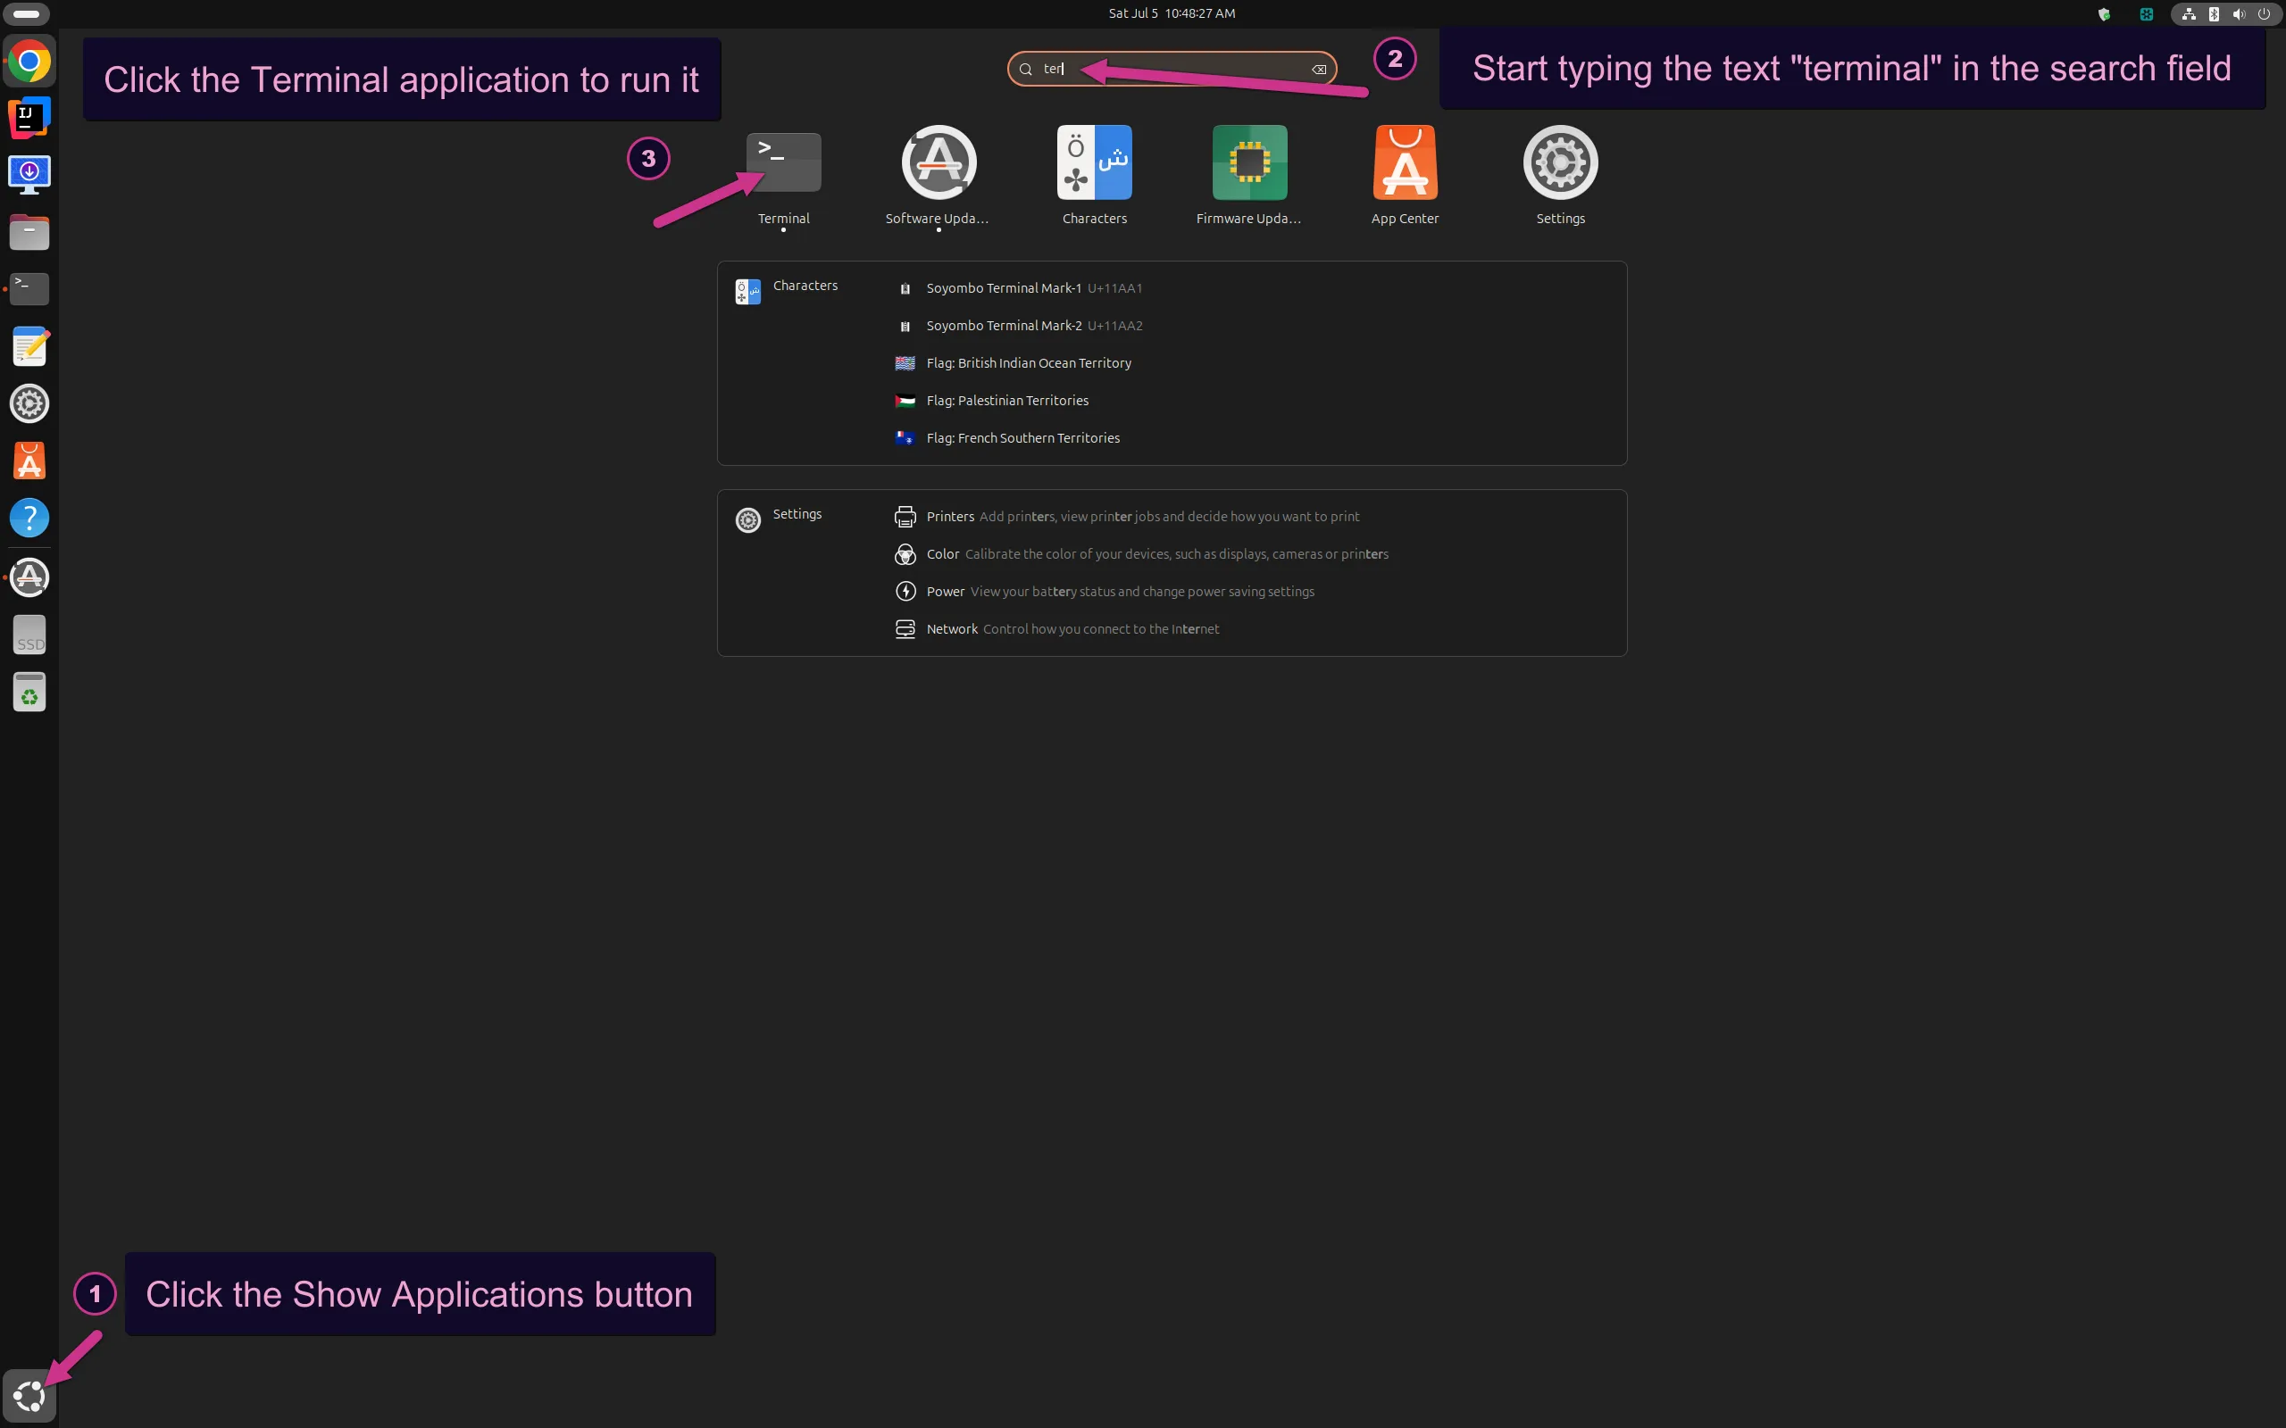The width and height of the screenshot is (2286, 1428).
Task: Click inside the search field
Action: click(1172, 69)
